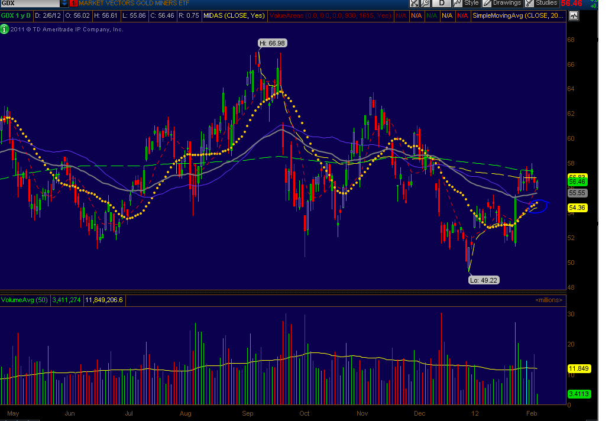612x421 pixels.
Task: Click the Feb label on the time axis
Action: coord(532,413)
